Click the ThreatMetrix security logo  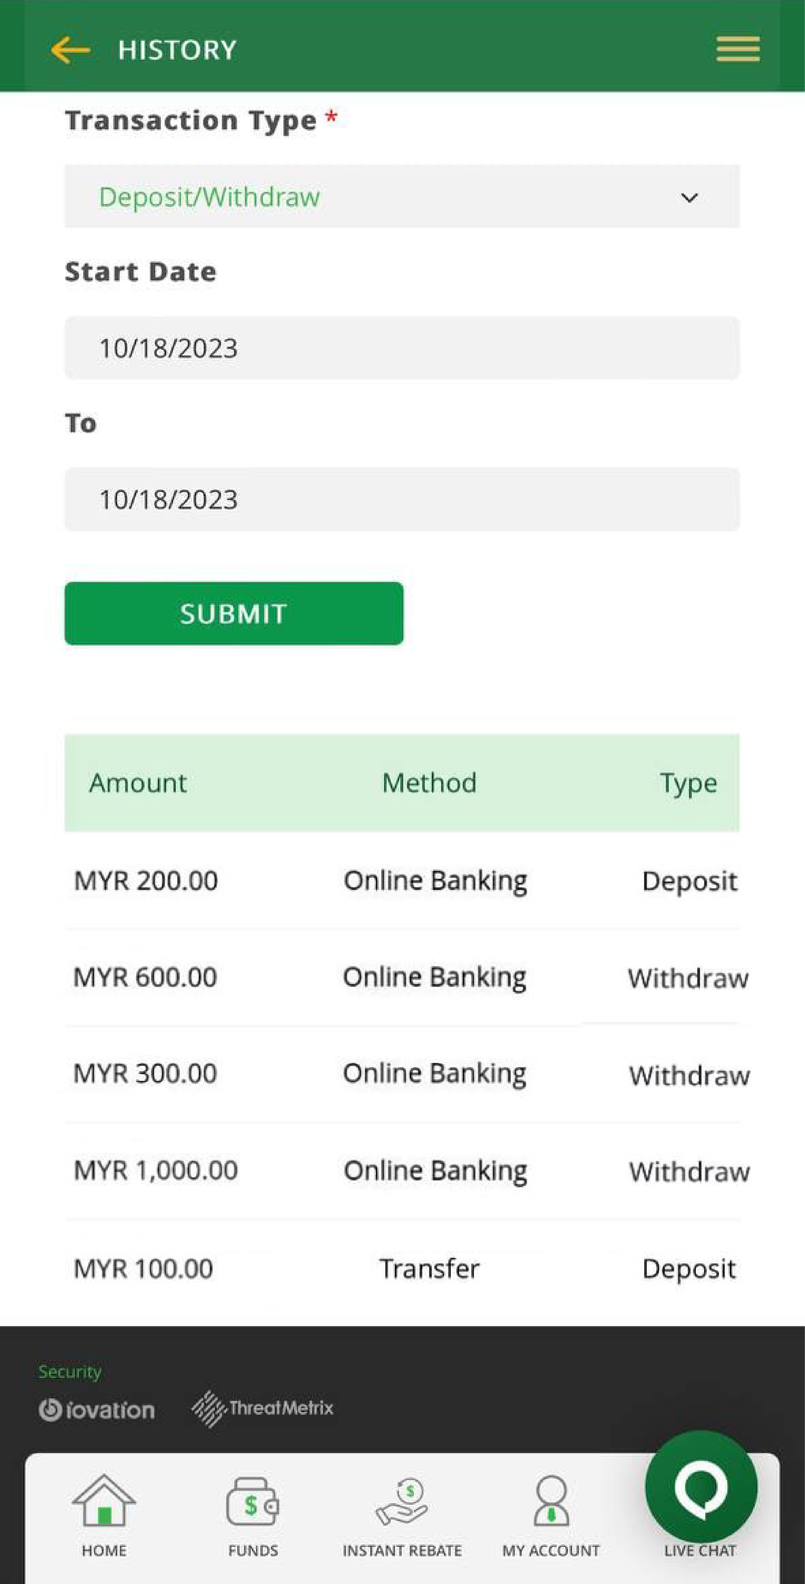click(x=262, y=1408)
